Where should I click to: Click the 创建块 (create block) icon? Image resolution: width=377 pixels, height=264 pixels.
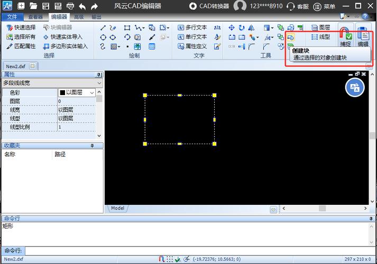291,37
